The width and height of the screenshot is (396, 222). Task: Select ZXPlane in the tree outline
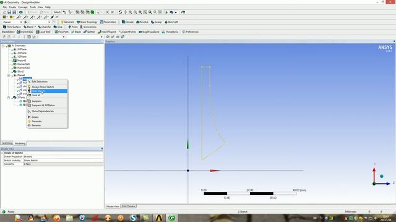tap(22, 53)
